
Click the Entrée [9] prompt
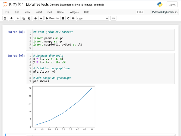16,56
